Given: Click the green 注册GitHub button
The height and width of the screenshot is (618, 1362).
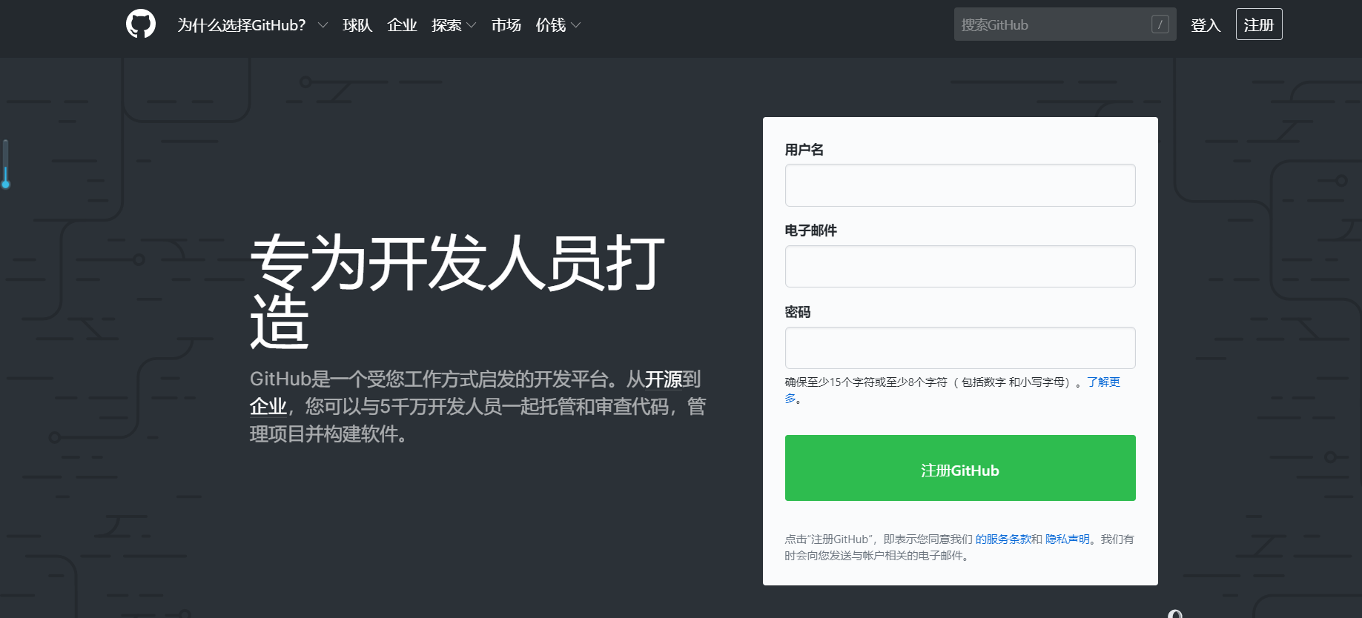Looking at the screenshot, I should coord(960,468).
